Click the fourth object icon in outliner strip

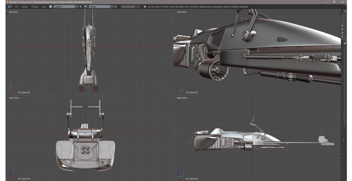coord(342,37)
